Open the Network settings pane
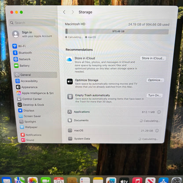This screenshot has width=183, height=183. pyautogui.click(x=22, y=59)
